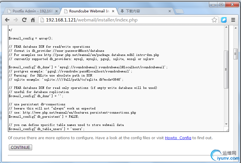Open a new browser tab

click(179, 11)
